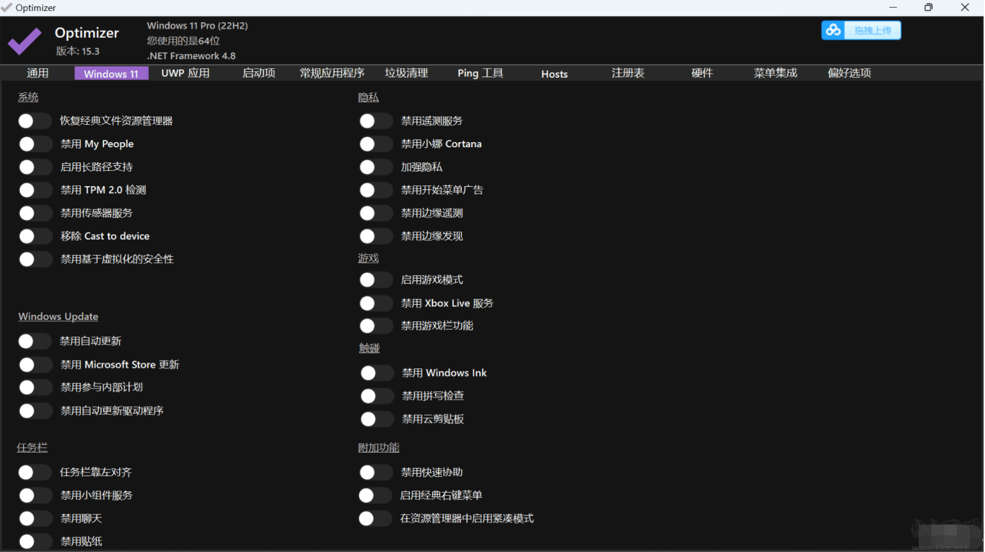985x552 pixels.
Task: Toggle 禁用遥测服务
Action: point(376,120)
